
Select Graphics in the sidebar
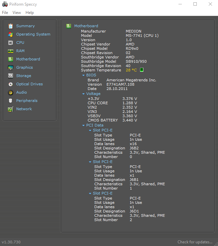coord(25,67)
